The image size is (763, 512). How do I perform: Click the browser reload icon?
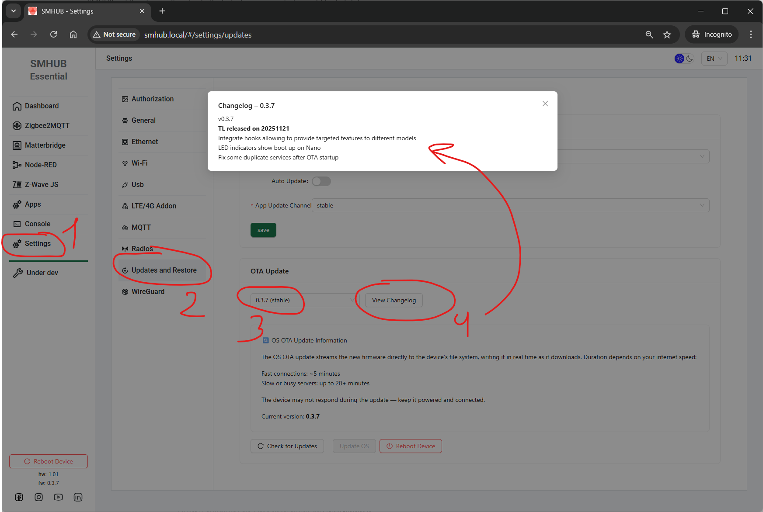(53, 35)
